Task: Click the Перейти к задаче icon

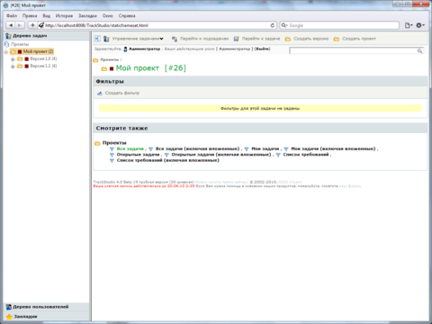Action: [x=237, y=39]
